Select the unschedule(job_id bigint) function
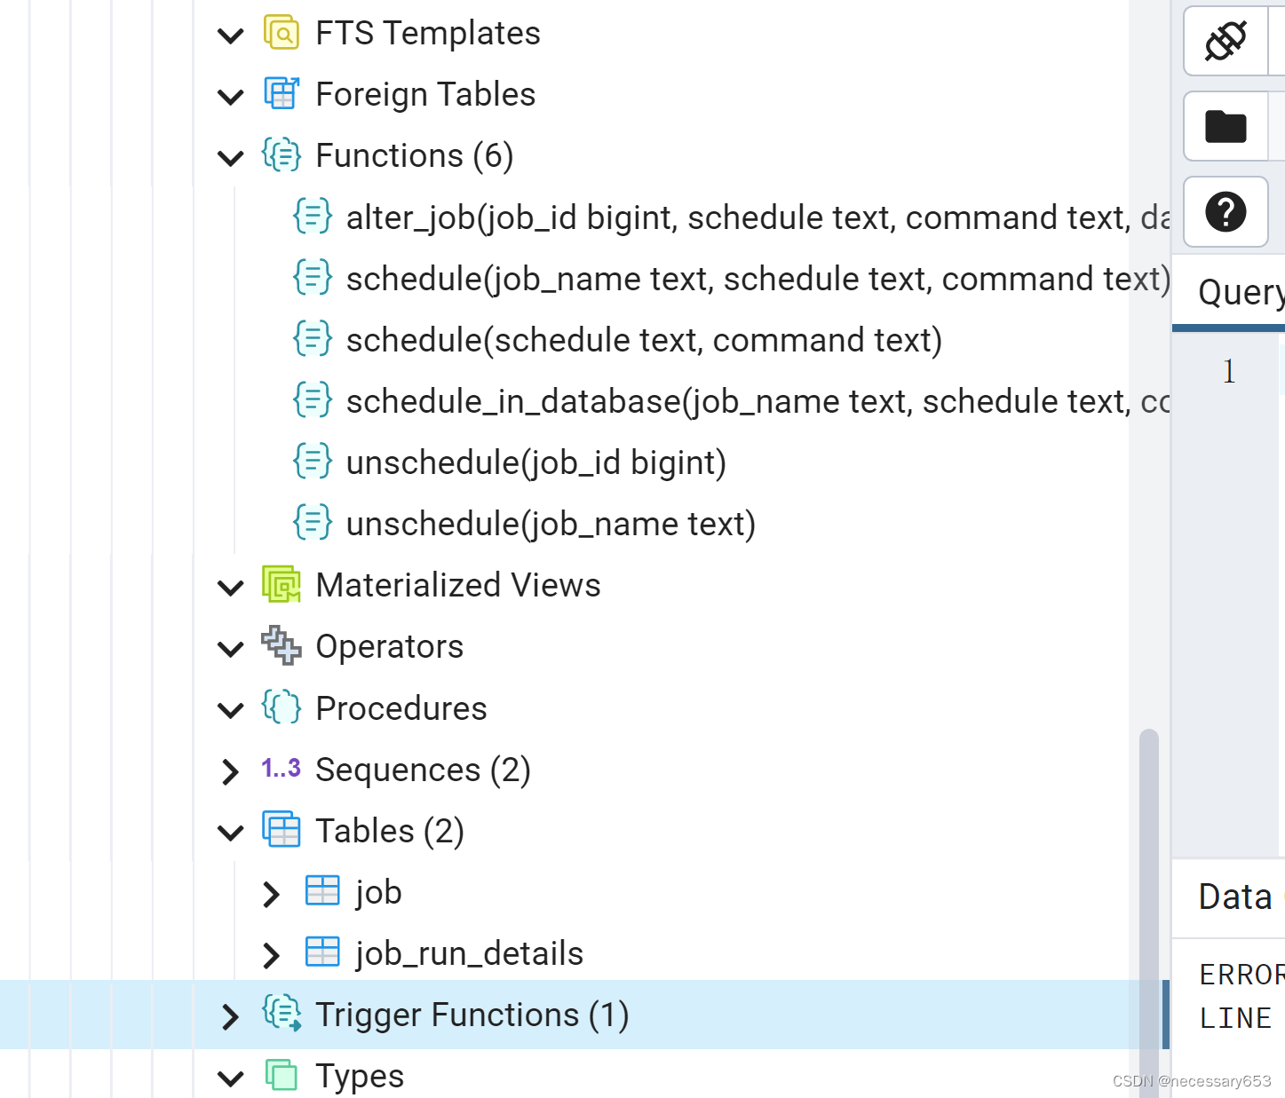This screenshot has width=1285, height=1098. 535,462
